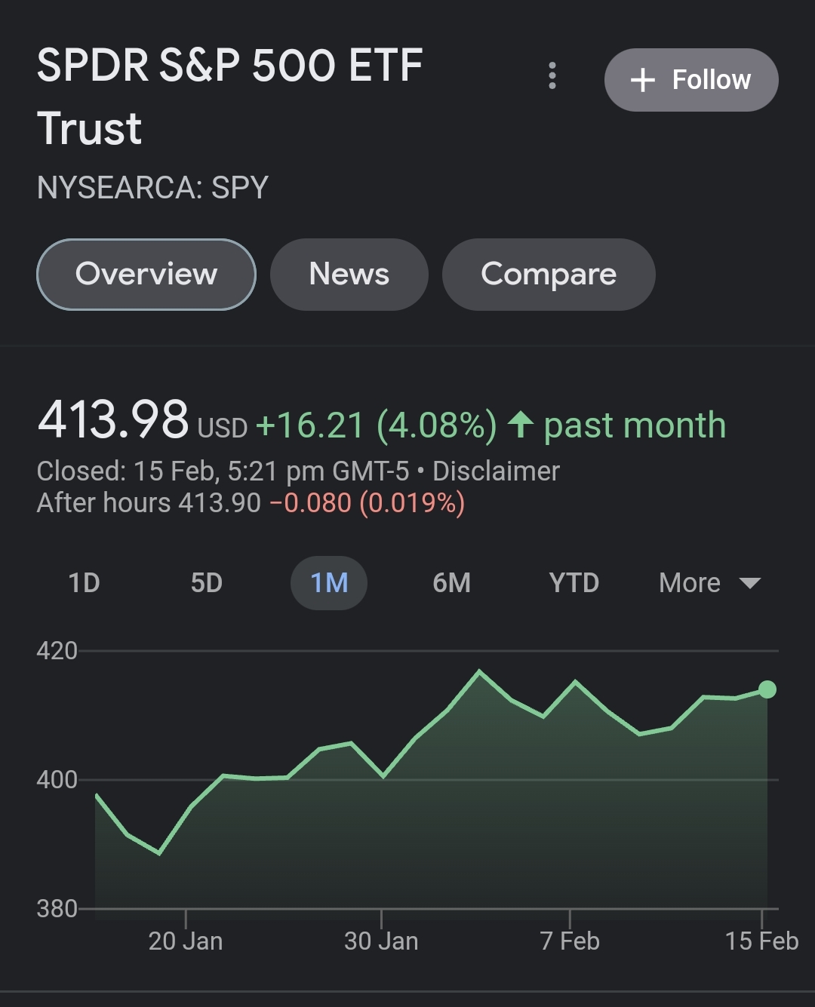Follow the SPDR S&P 500 ETF
The width and height of the screenshot is (815, 1007).
click(x=691, y=80)
